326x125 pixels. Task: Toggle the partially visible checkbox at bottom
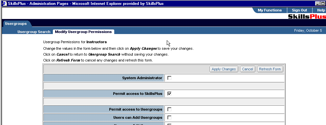169,124
